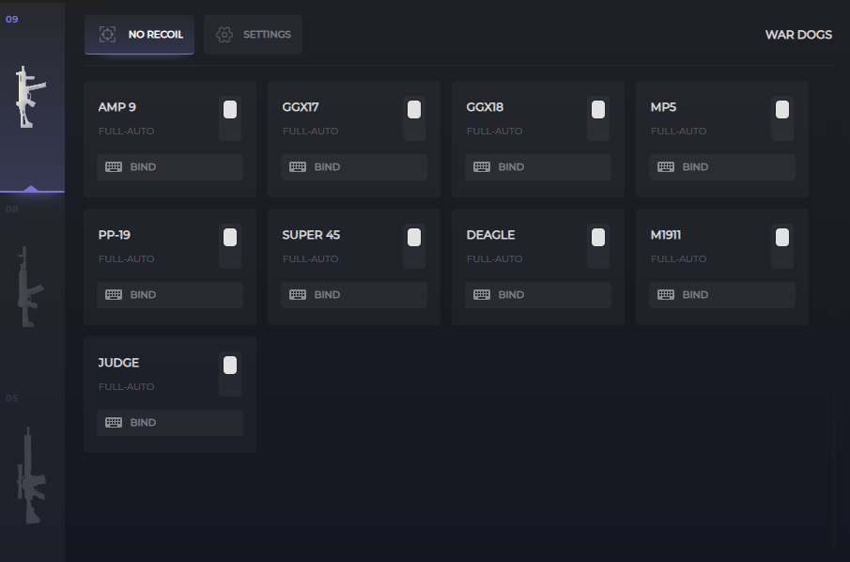Click the keyboard icon in DEAGLE card
Screen dimensions: 850x562
click(x=482, y=294)
